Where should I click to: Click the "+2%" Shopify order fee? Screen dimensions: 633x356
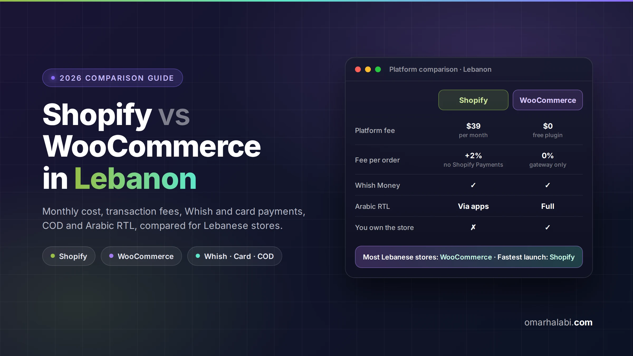473,156
